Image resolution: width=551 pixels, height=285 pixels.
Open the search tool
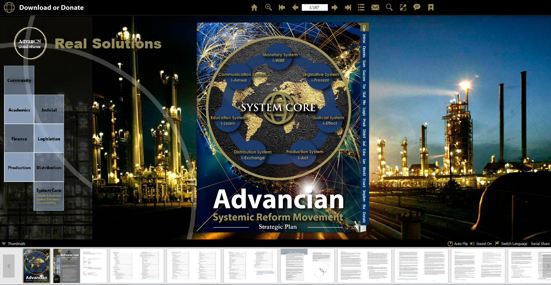(x=389, y=8)
